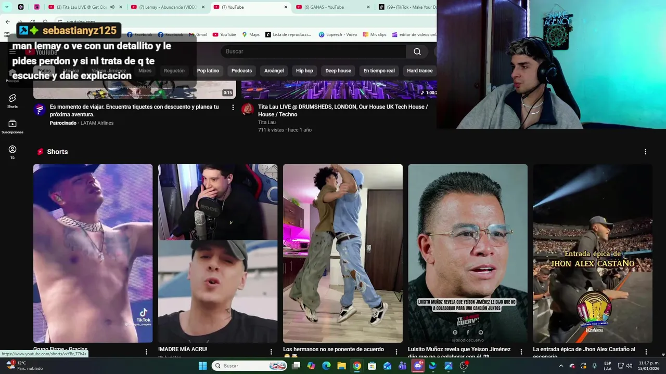Open the Grupo Firme - Gracias short
The height and width of the screenshot is (374, 666).
tap(93, 253)
